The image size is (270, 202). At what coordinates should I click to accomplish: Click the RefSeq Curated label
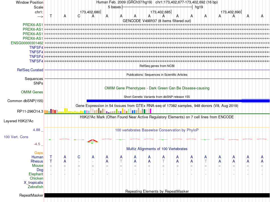click(x=30, y=70)
